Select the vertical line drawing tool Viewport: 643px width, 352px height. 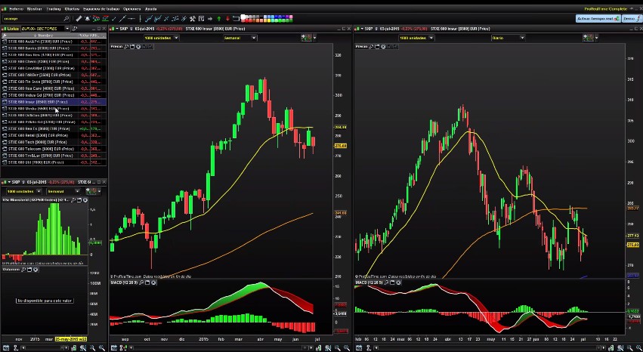(141, 18)
